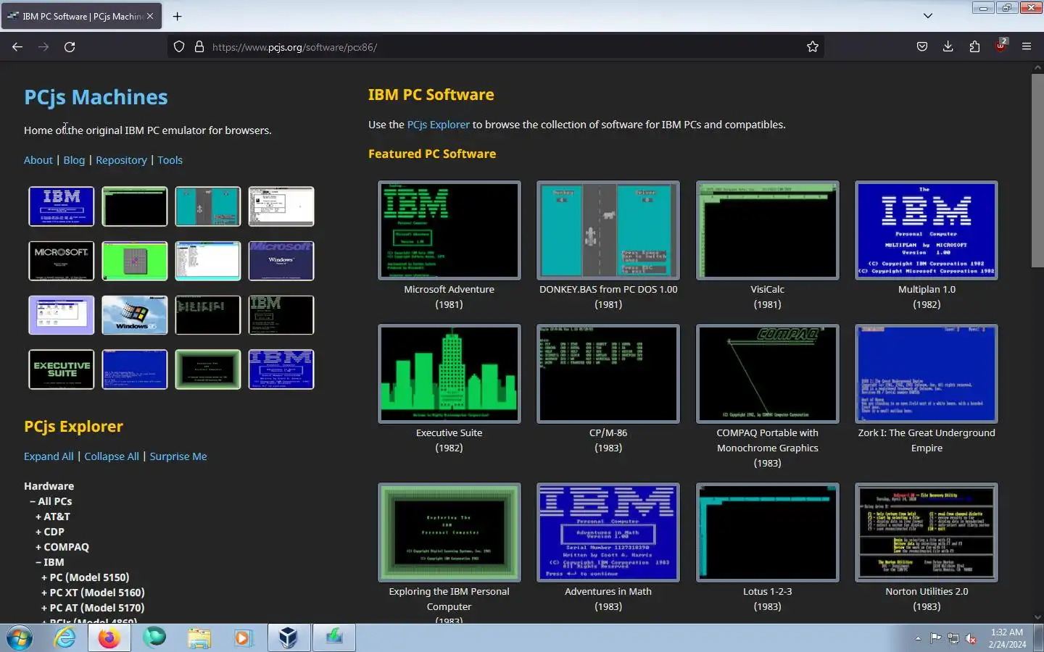
Task: Open the file explorer folder in taskbar
Action: tap(199, 638)
